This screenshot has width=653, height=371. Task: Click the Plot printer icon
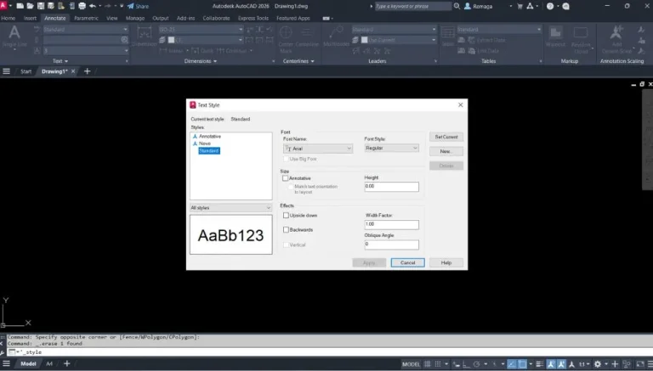pos(82,6)
